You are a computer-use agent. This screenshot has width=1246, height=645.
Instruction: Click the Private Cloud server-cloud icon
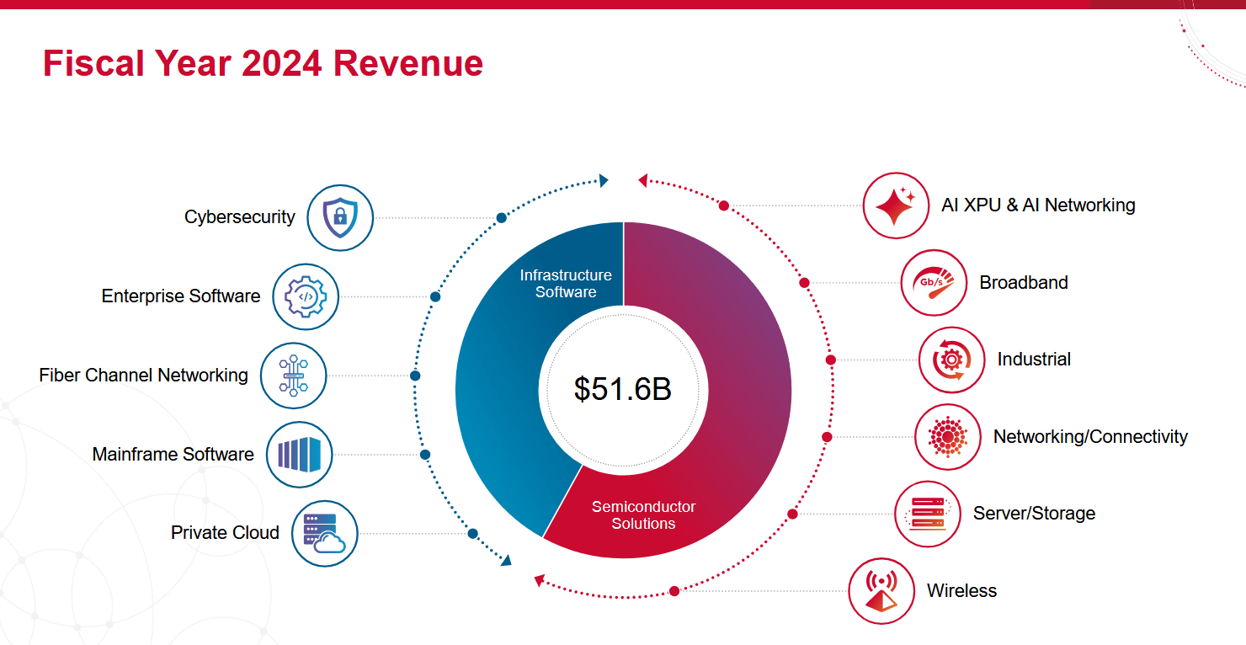tap(324, 533)
